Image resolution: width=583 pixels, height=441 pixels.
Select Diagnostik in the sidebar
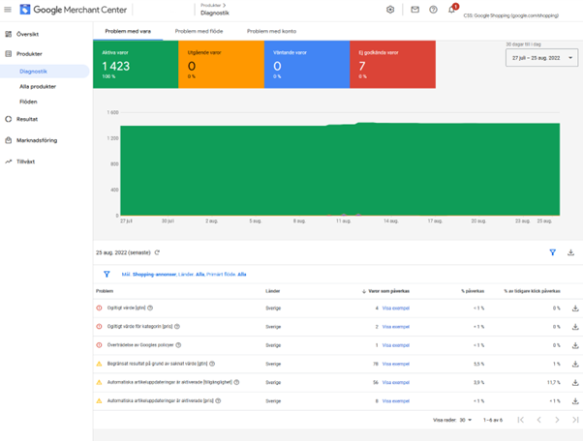45,72
